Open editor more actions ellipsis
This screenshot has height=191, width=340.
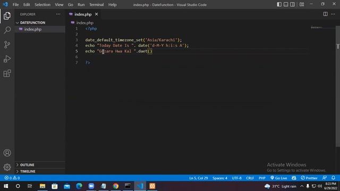pos(333,14)
